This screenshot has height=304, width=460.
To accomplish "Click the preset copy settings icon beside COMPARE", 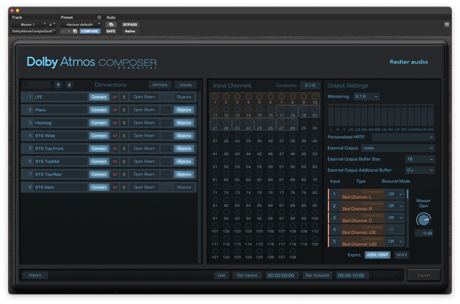I will click(75, 31).
